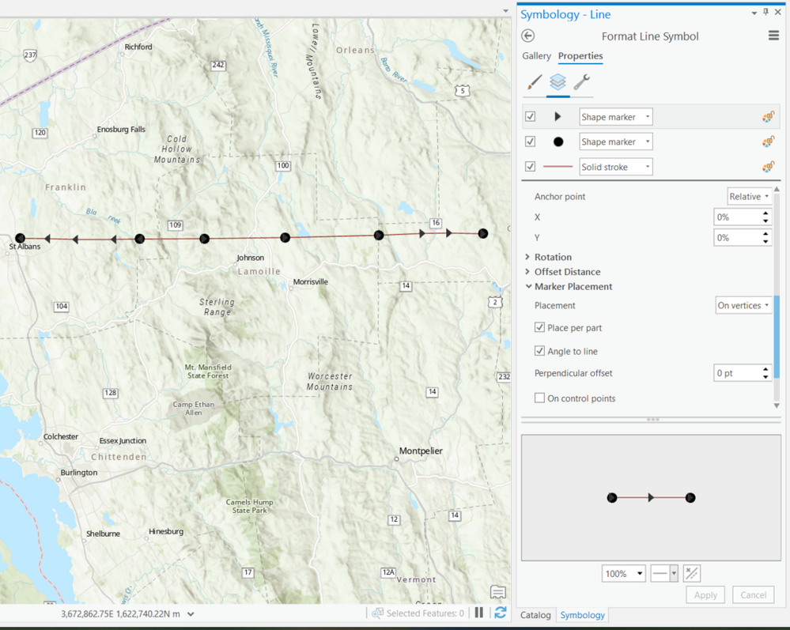790x630 pixels.
Task: Click the Apply button
Action: point(705,594)
